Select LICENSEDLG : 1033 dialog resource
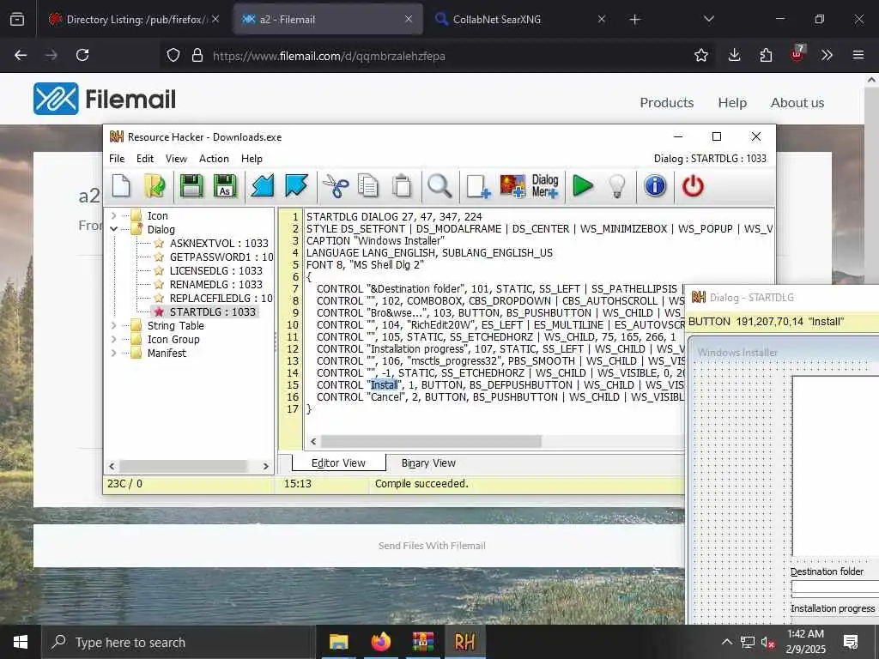This screenshot has width=879, height=659. pyautogui.click(x=215, y=270)
